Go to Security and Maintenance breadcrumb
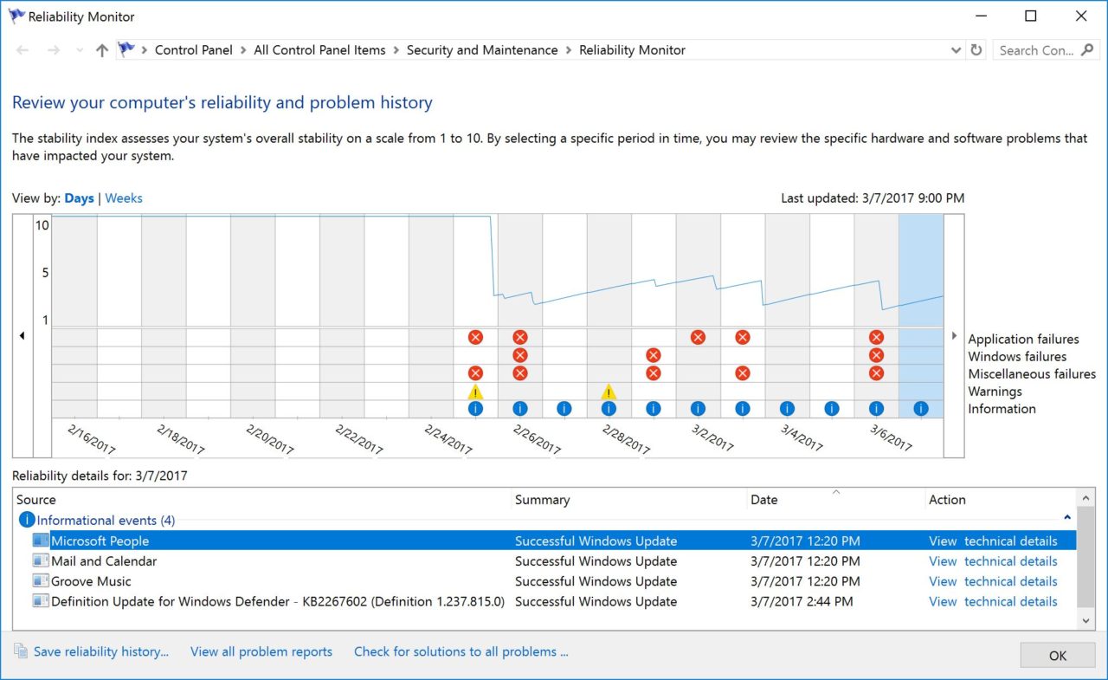 tap(482, 50)
